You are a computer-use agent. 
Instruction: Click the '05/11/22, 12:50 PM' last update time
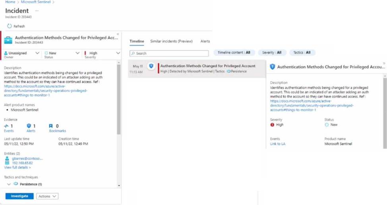[19, 144]
